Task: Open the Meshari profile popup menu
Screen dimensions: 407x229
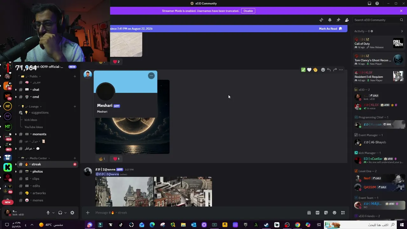Action: pyautogui.click(x=151, y=76)
